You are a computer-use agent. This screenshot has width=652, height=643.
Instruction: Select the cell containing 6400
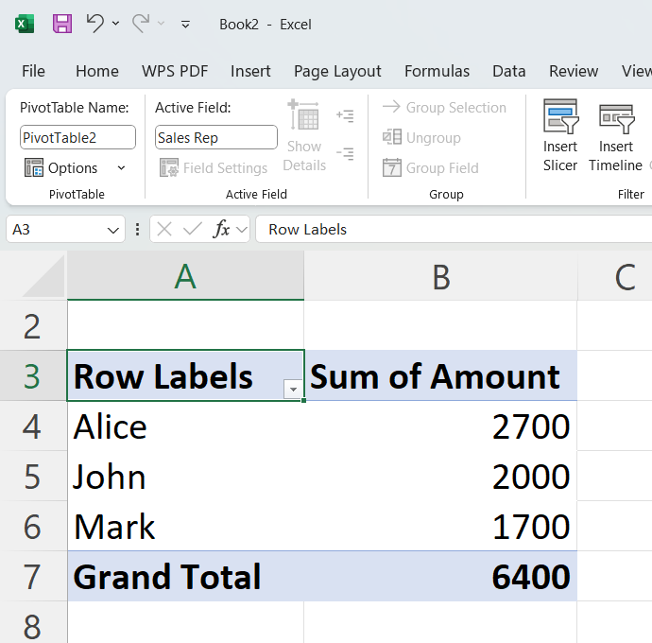pyautogui.click(x=440, y=577)
